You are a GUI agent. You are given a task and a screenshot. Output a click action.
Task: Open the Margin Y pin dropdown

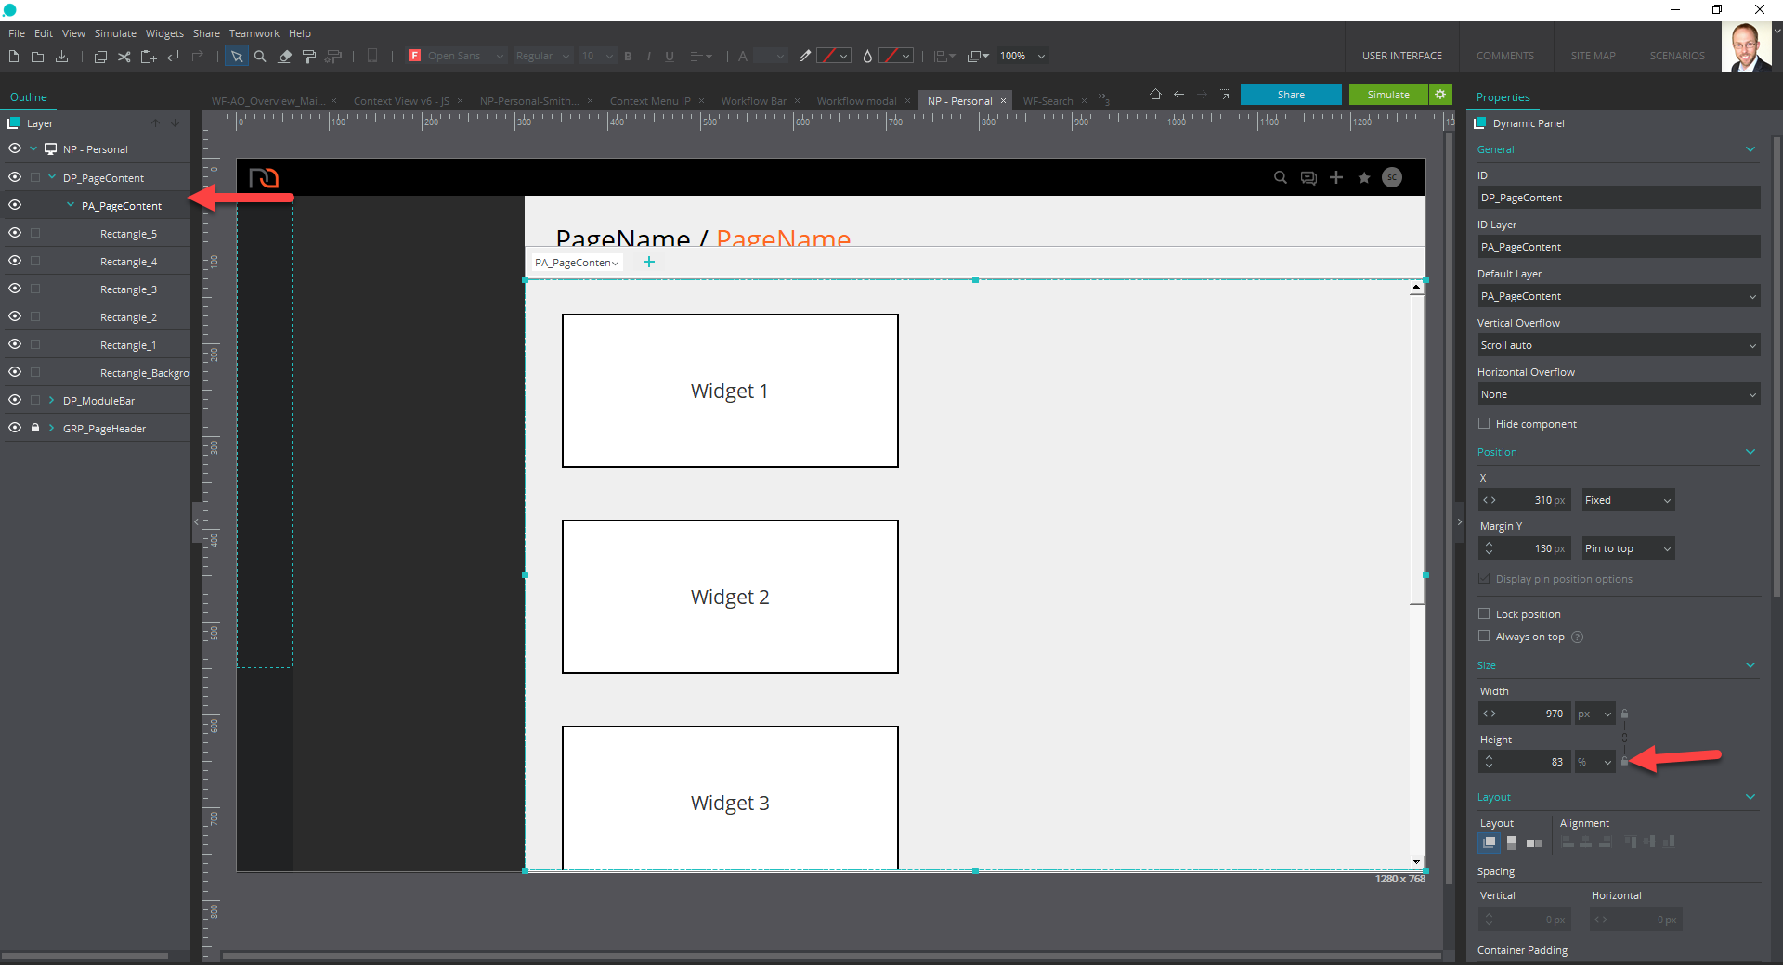1628,548
